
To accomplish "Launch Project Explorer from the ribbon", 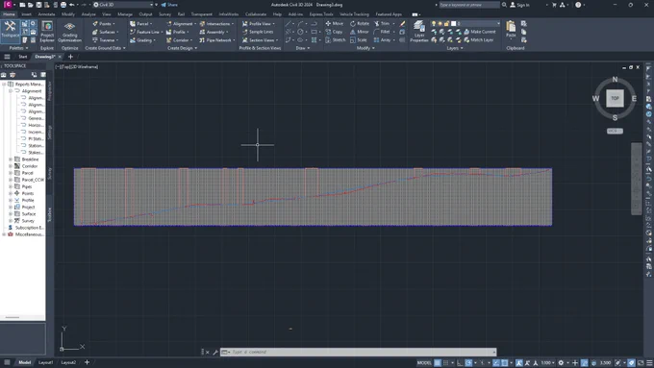I will pyautogui.click(x=47, y=32).
